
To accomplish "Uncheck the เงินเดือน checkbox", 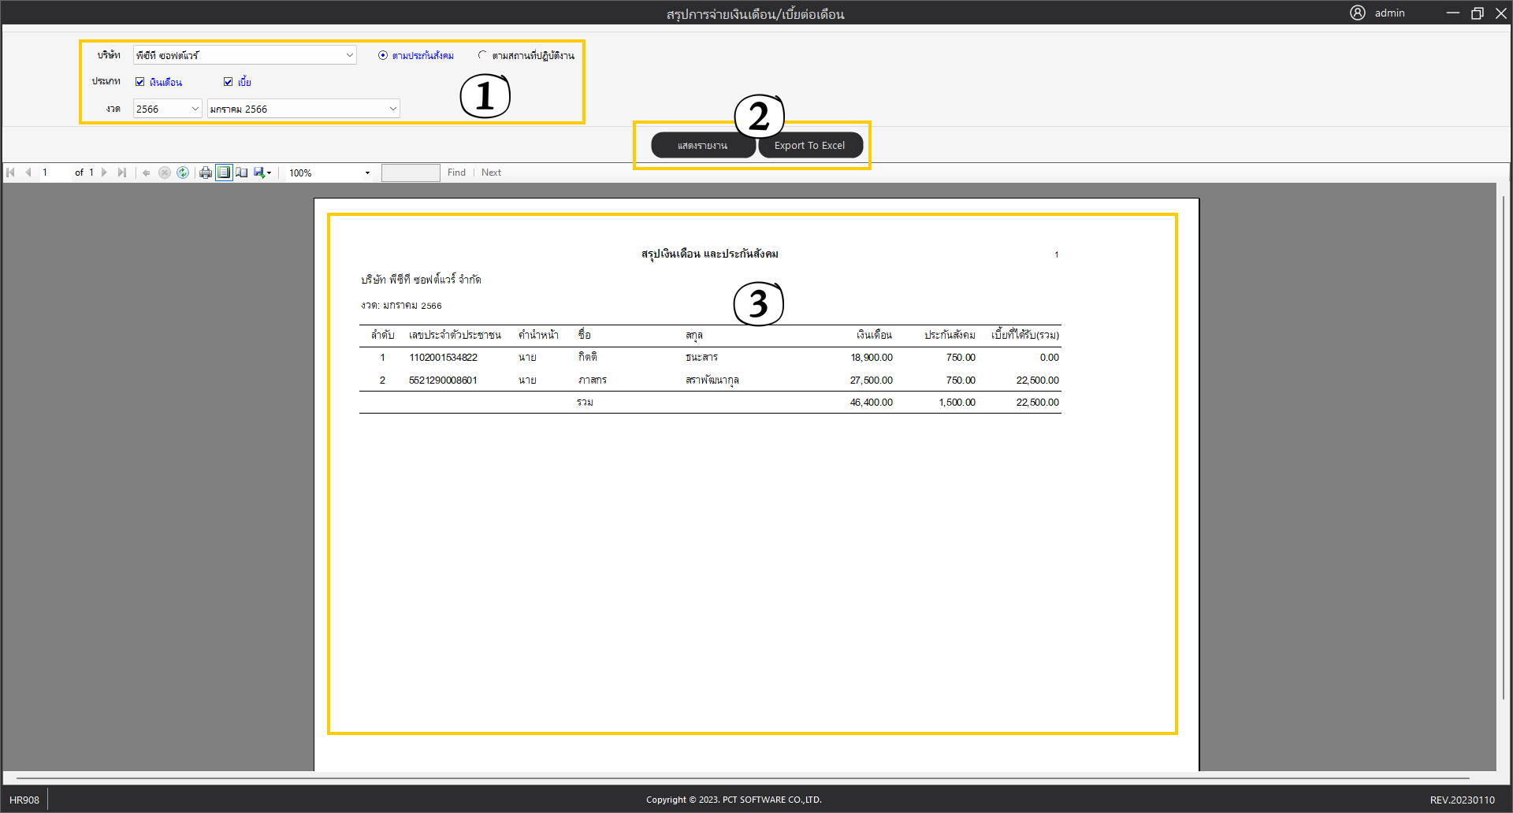I will pyautogui.click(x=140, y=82).
